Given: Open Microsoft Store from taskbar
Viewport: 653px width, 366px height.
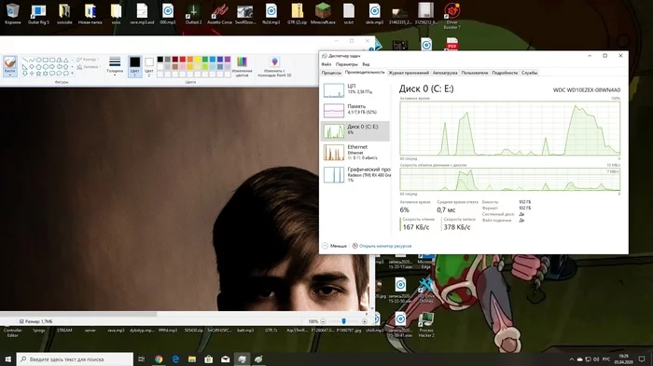Looking at the screenshot, I should pyautogui.click(x=209, y=359).
